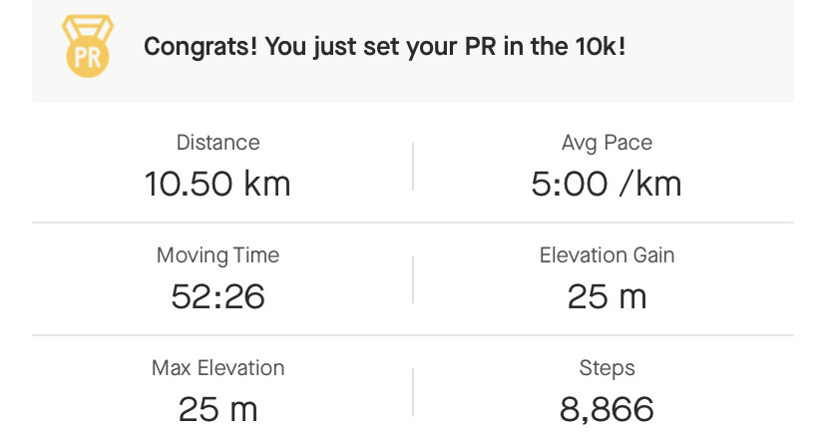Click the 5:00 /km pace value
The width and height of the screenshot is (826, 447).
pos(607,184)
